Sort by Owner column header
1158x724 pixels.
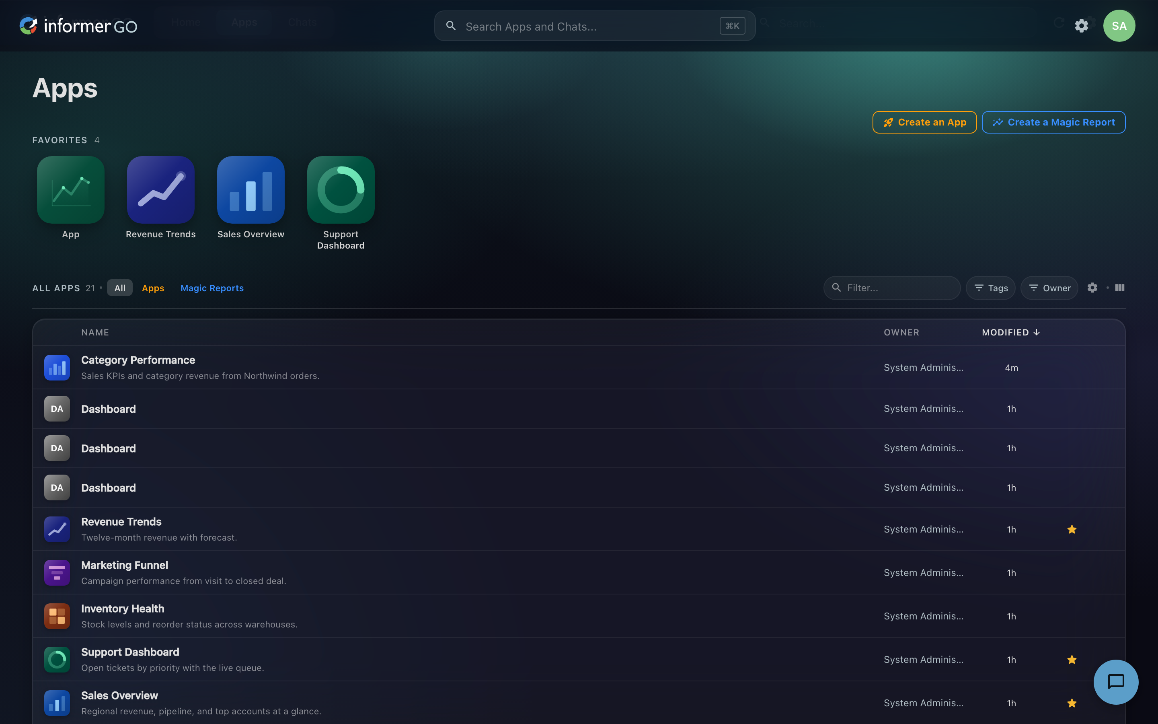point(901,332)
